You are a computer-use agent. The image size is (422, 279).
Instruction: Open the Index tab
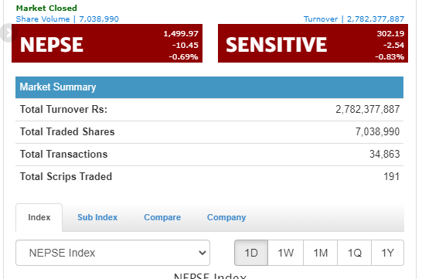pyautogui.click(x=39, y=217)
